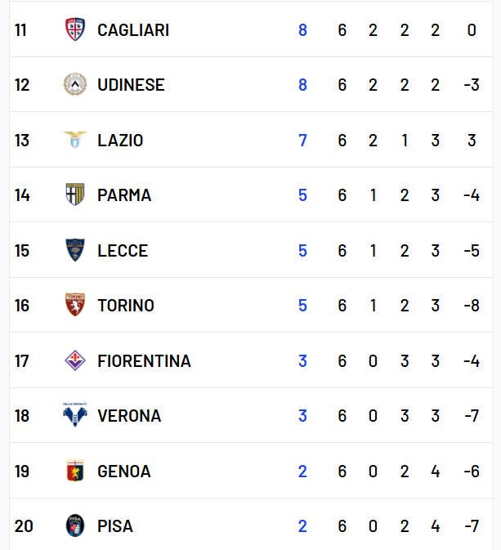Open the FIORENTINA team name

coord(144,361)
